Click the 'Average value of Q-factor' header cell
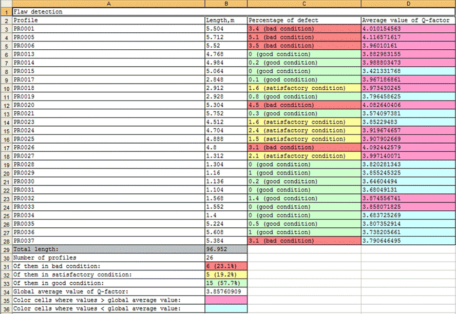 click(408, 20)
